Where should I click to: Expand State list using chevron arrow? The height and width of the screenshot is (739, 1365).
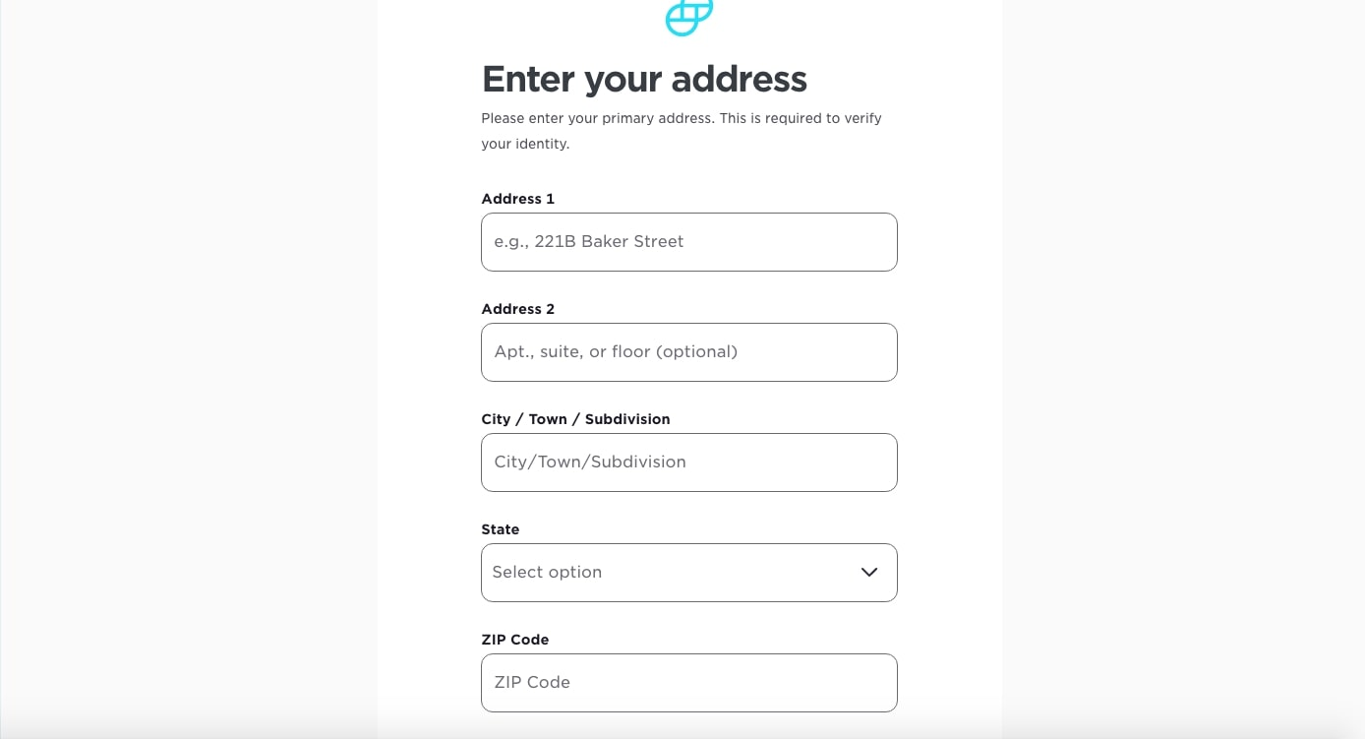click(868, 573)
